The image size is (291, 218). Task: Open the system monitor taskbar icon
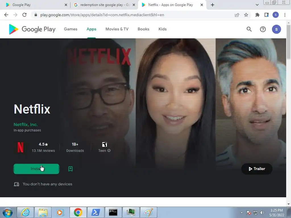[x=131, y=212]
